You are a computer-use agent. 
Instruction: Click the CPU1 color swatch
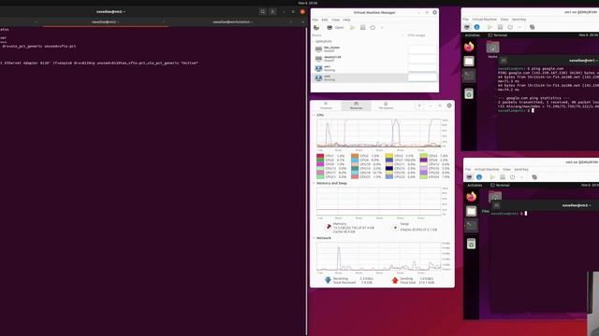[320, 156]
